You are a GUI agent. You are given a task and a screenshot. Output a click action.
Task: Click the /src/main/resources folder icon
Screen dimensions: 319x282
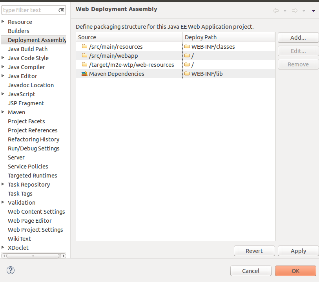84,46
